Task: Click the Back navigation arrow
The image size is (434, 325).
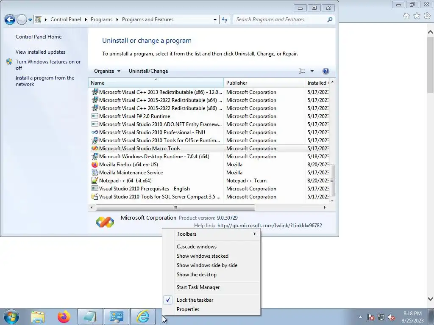Action: pos(10,19)
